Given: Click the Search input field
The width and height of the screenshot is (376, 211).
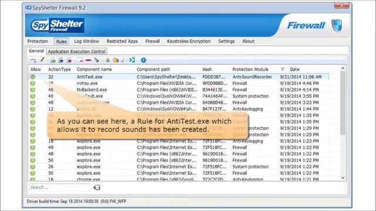Looking at the screenshot, I should coord(59,188).
